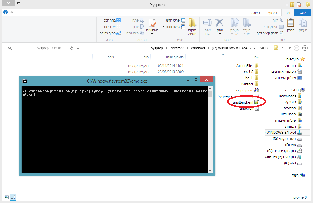Select the ActionFiles folder
313x203 pixels.
point(247,66)
